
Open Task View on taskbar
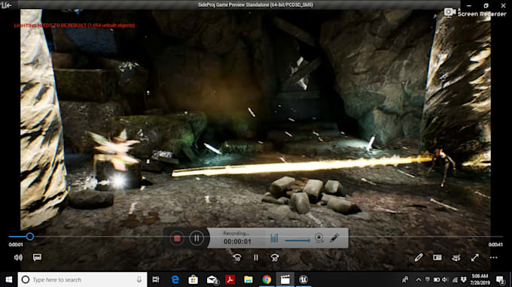pyautogui.click(x=156, y=279)
